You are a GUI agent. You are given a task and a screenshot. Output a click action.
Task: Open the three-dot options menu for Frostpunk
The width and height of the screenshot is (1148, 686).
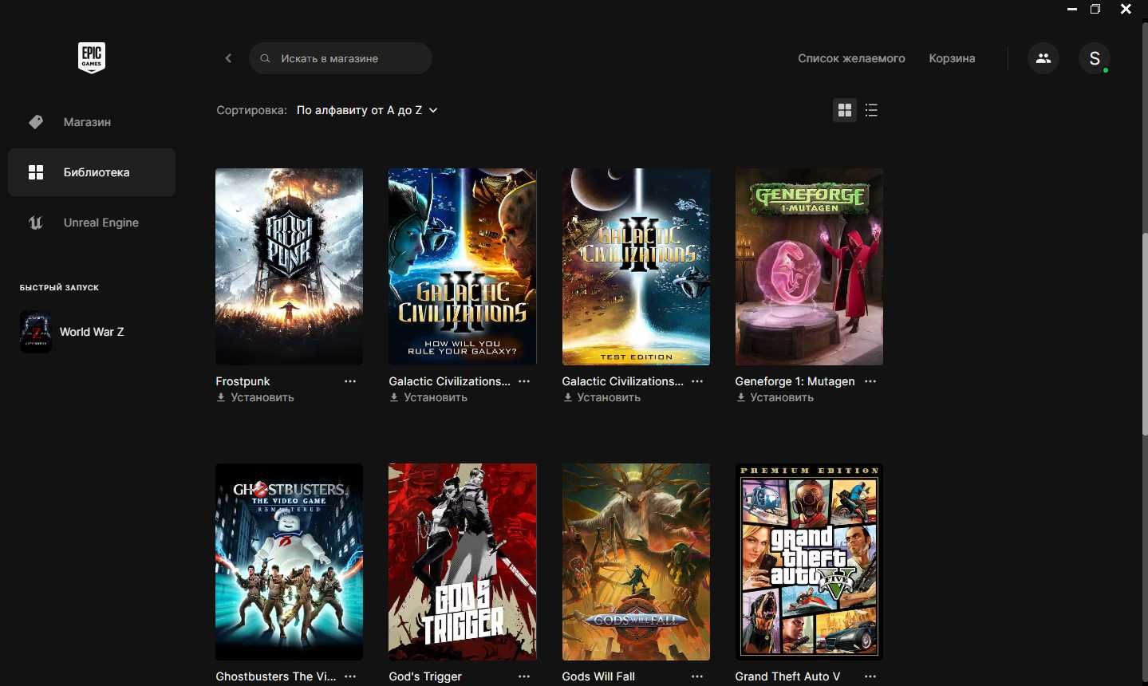tap(350, 381)
